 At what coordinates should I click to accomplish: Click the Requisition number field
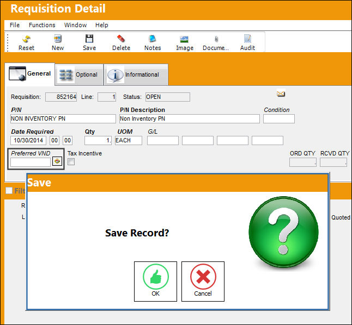(x=61, y=97)
